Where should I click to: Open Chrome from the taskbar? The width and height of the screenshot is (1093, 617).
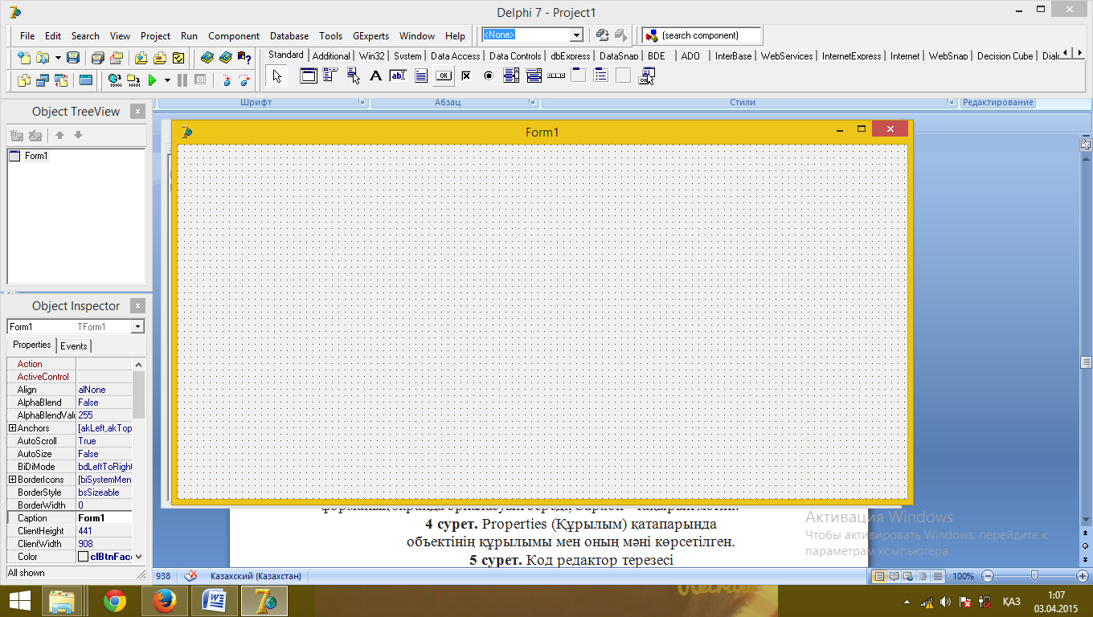115,601
